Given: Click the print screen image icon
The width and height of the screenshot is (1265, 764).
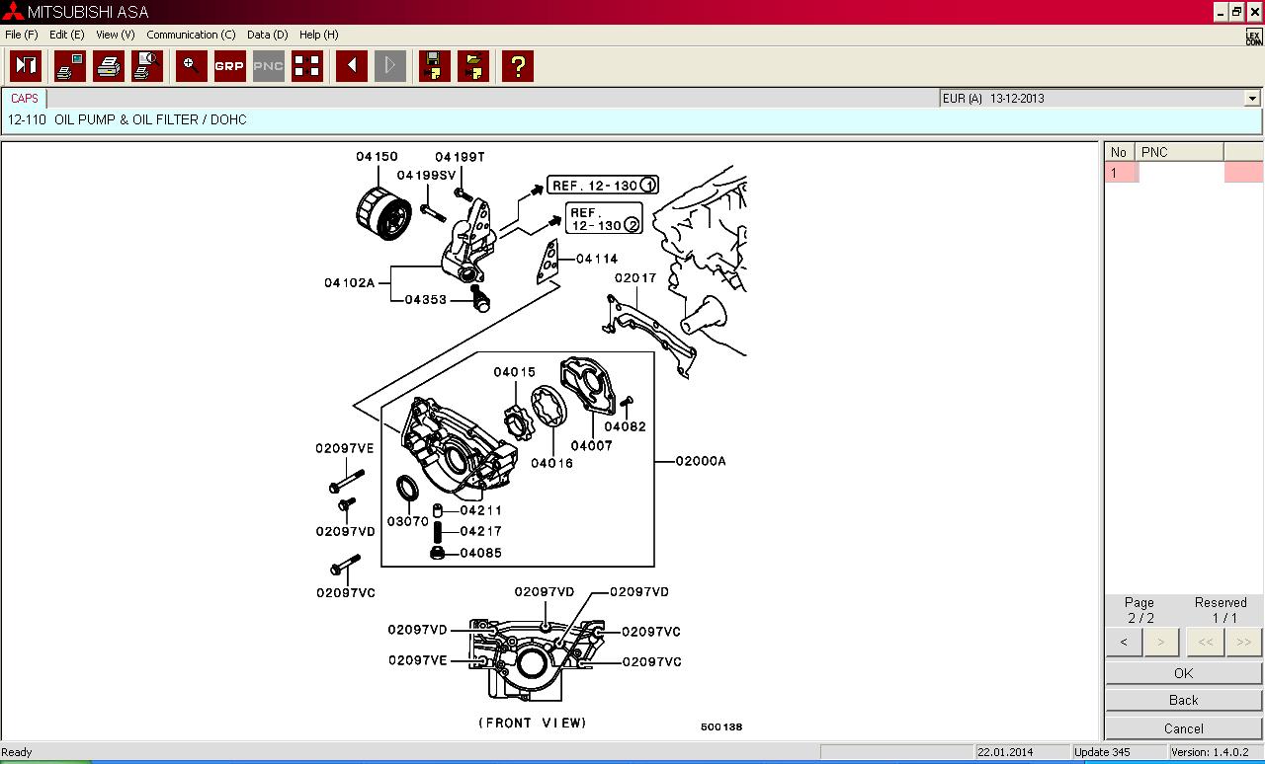Looking at the screenshot, I should [x=70, y=66].
